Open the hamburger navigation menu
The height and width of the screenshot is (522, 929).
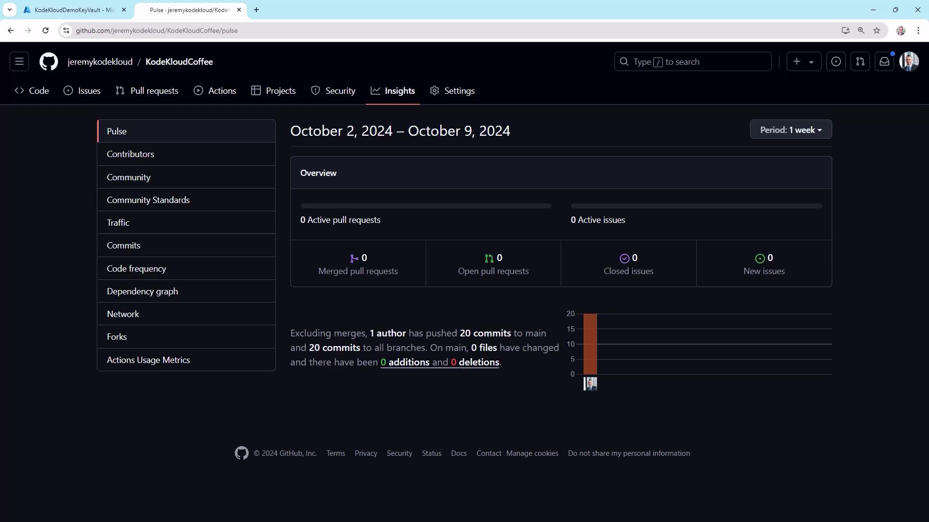point(19,62)
